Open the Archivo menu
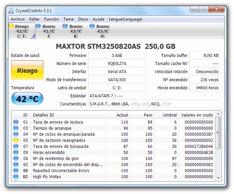This screenshot has width=234, height=194. (x=17, y=19)
